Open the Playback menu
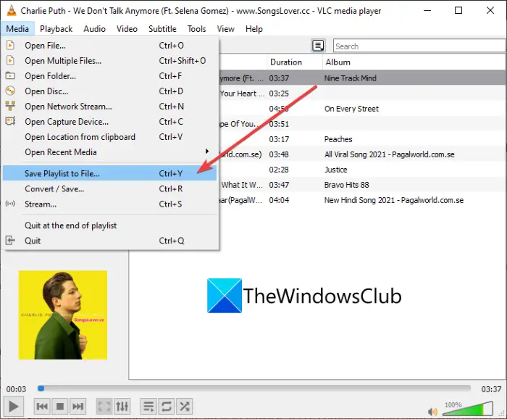 (x=56, y=29)
